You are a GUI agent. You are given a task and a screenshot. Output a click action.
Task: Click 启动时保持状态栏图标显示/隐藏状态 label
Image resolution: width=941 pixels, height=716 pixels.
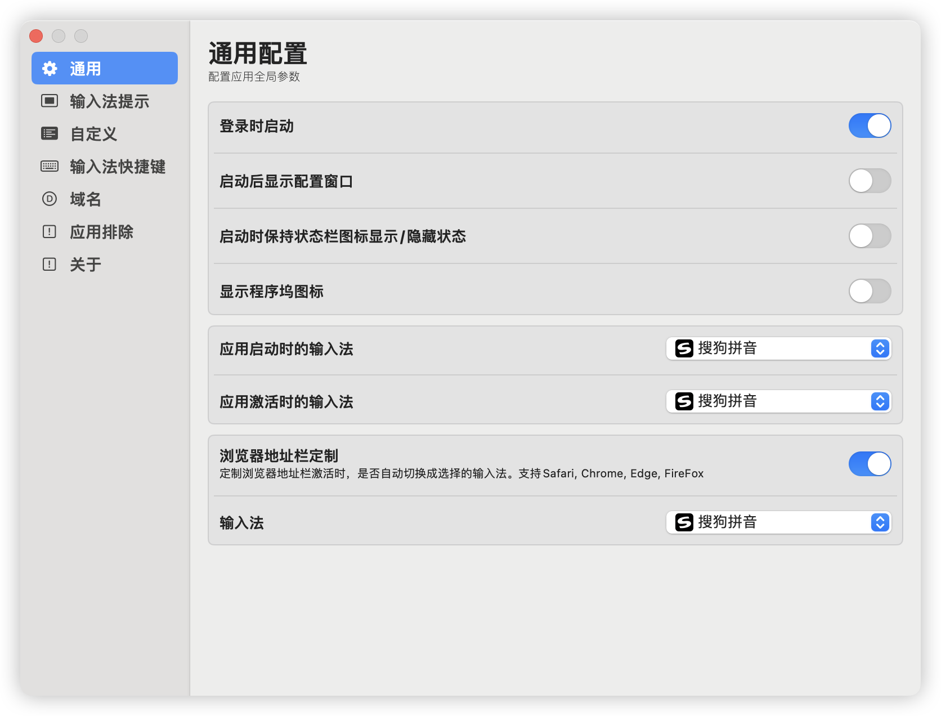[x=343, y=236]
